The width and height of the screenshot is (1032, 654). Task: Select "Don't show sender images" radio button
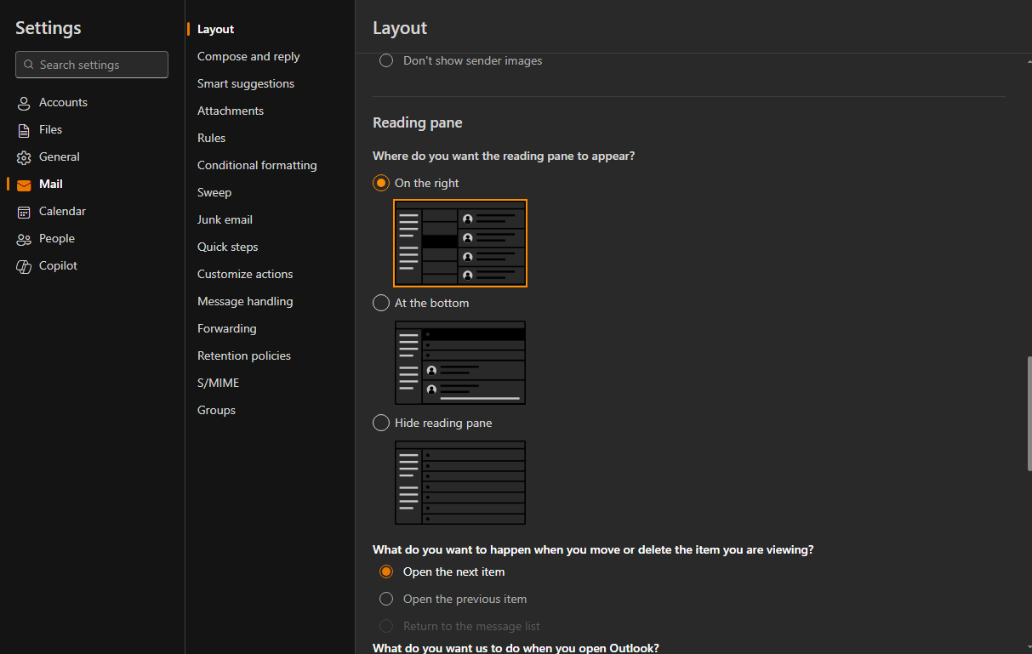(386, 60)
